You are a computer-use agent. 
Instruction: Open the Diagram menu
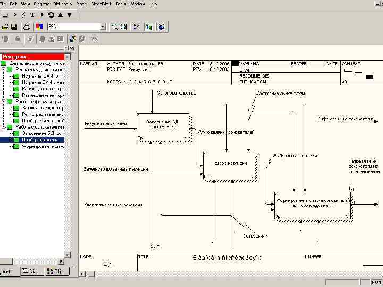(41, 4)
